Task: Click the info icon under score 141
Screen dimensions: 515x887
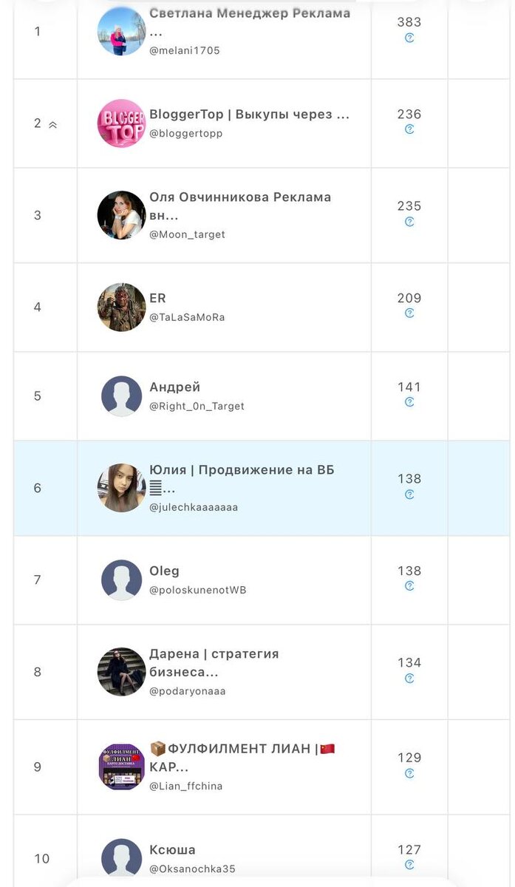Action: pos(409,402)
